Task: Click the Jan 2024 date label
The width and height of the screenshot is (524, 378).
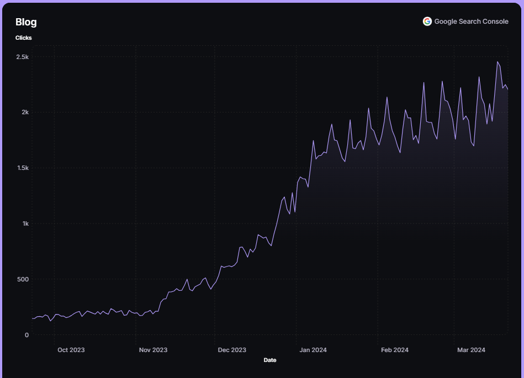Action: pyautogui.click(x=313, y=350)
